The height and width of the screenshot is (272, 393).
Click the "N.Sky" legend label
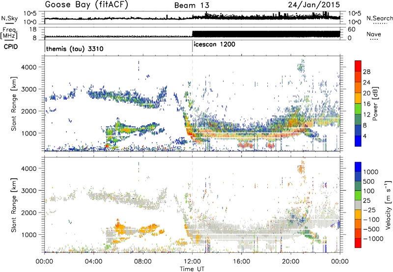click(9, 18)
